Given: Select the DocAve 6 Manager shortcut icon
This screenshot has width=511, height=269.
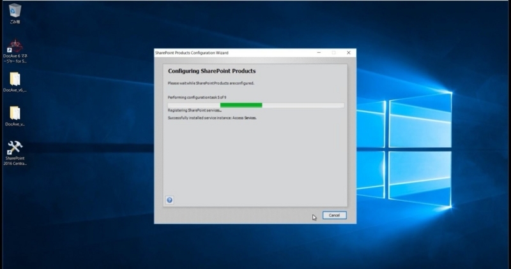Looking at the screenshot, I should [15, 52].
